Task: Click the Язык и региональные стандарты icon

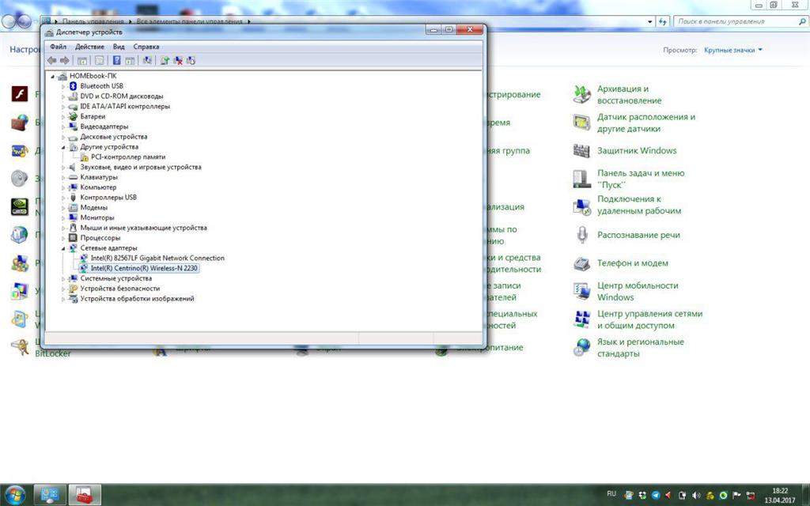Action: (581, 348)
